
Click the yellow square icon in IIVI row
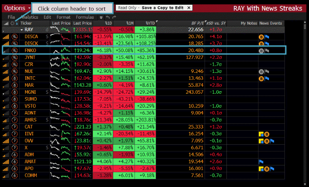point(261,134)
